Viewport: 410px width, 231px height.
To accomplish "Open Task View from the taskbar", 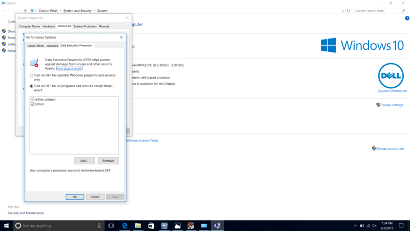I will coord(111,226).
